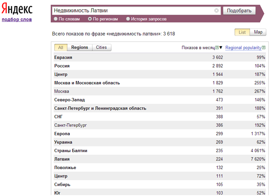Click the Яндекс logo
The width and height of the screenshot is (272, 196).
tap(17, 9)
